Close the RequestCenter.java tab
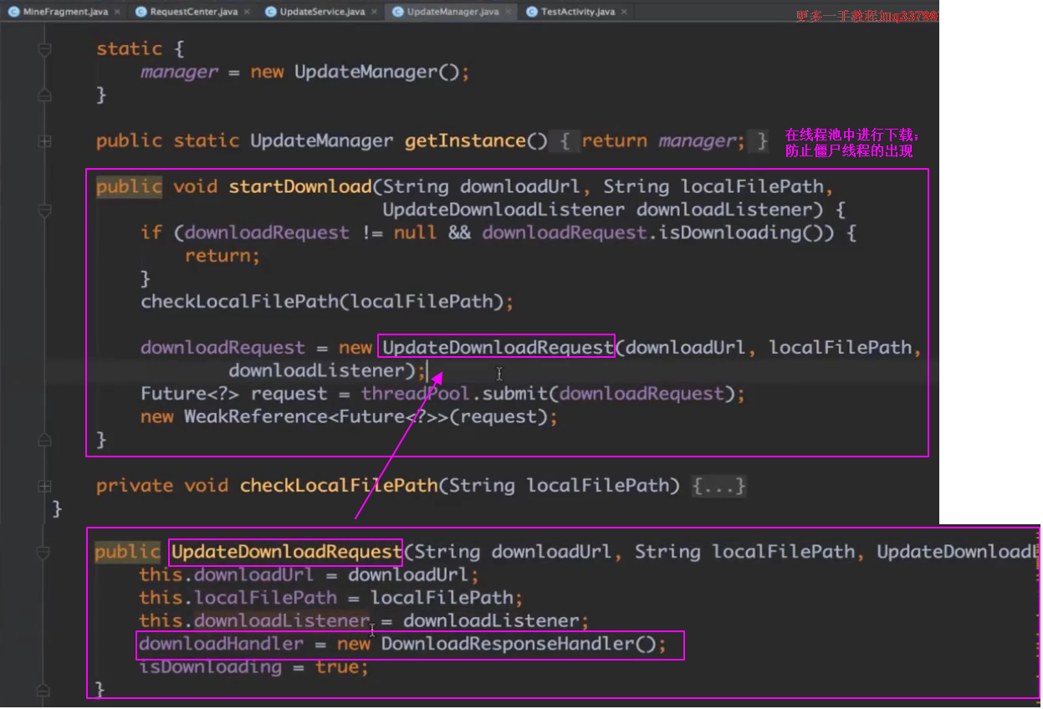Viewport: 1043px width, 709px height. (x=246, y=12)
